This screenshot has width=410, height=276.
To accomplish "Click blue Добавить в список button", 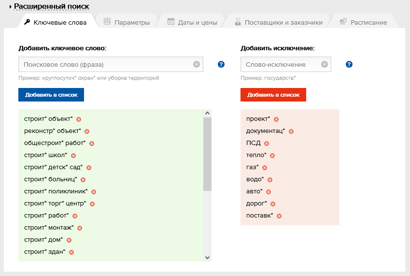I will click(x=51, y=95).
